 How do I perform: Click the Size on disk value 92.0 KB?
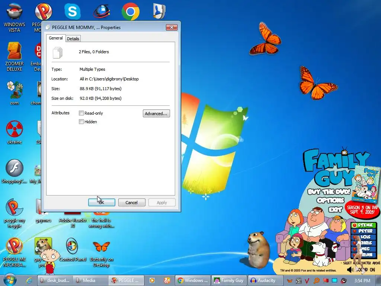pyautogui.click(x=100, y=98)
